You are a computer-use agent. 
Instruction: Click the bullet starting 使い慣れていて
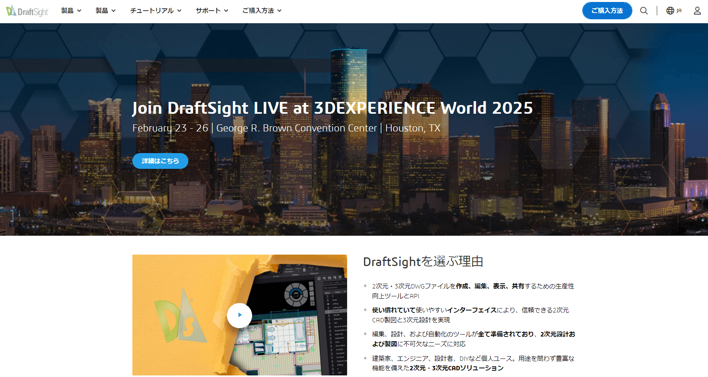pyautogui.click(x=470, y=315)
